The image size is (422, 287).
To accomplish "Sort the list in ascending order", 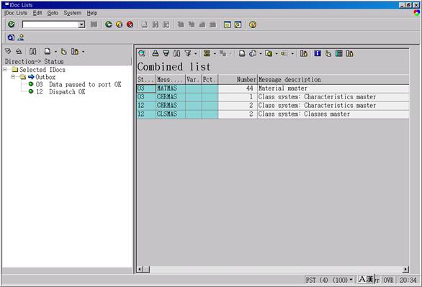I will [x=156, y=53].
